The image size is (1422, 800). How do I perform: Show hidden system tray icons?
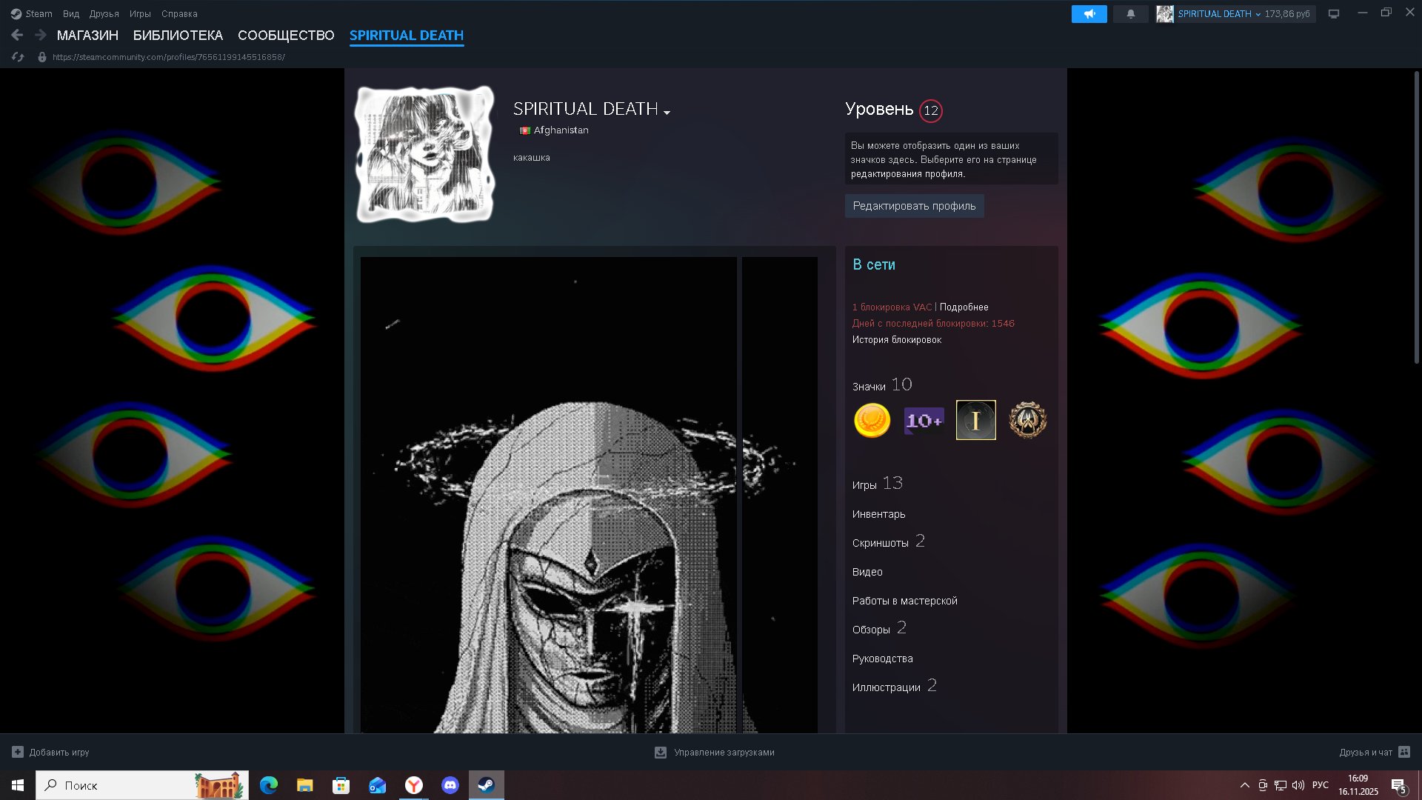point(1244,785)
